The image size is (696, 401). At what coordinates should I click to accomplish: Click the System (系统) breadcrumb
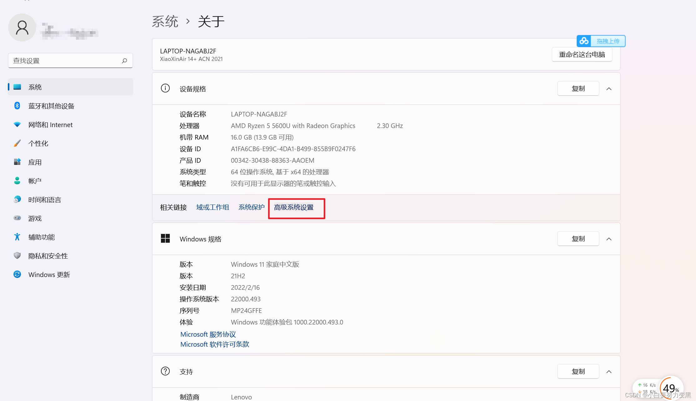tap(165, 22)
